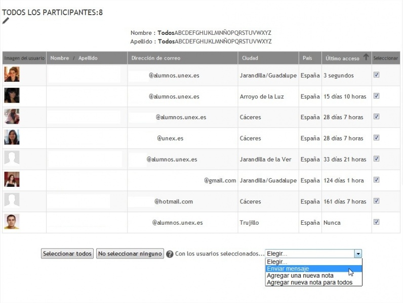Image resolution: width=403 pixels, height=303 pixels.
Task: Click the default avatar of the Jarandilla de la Ver user
Action: (12, 159)
